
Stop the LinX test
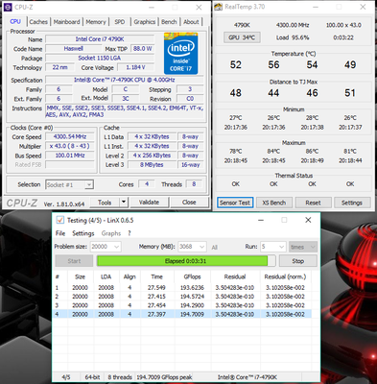tap(297, 261)
